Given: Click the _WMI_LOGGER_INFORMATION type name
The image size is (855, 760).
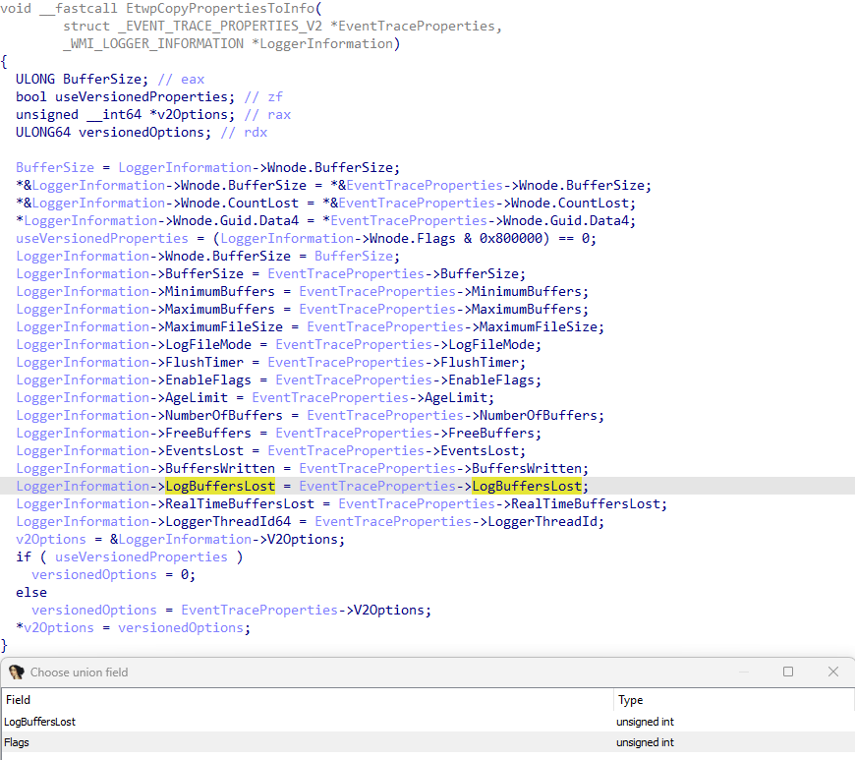Looking at the screenshot, I should 153,43.
